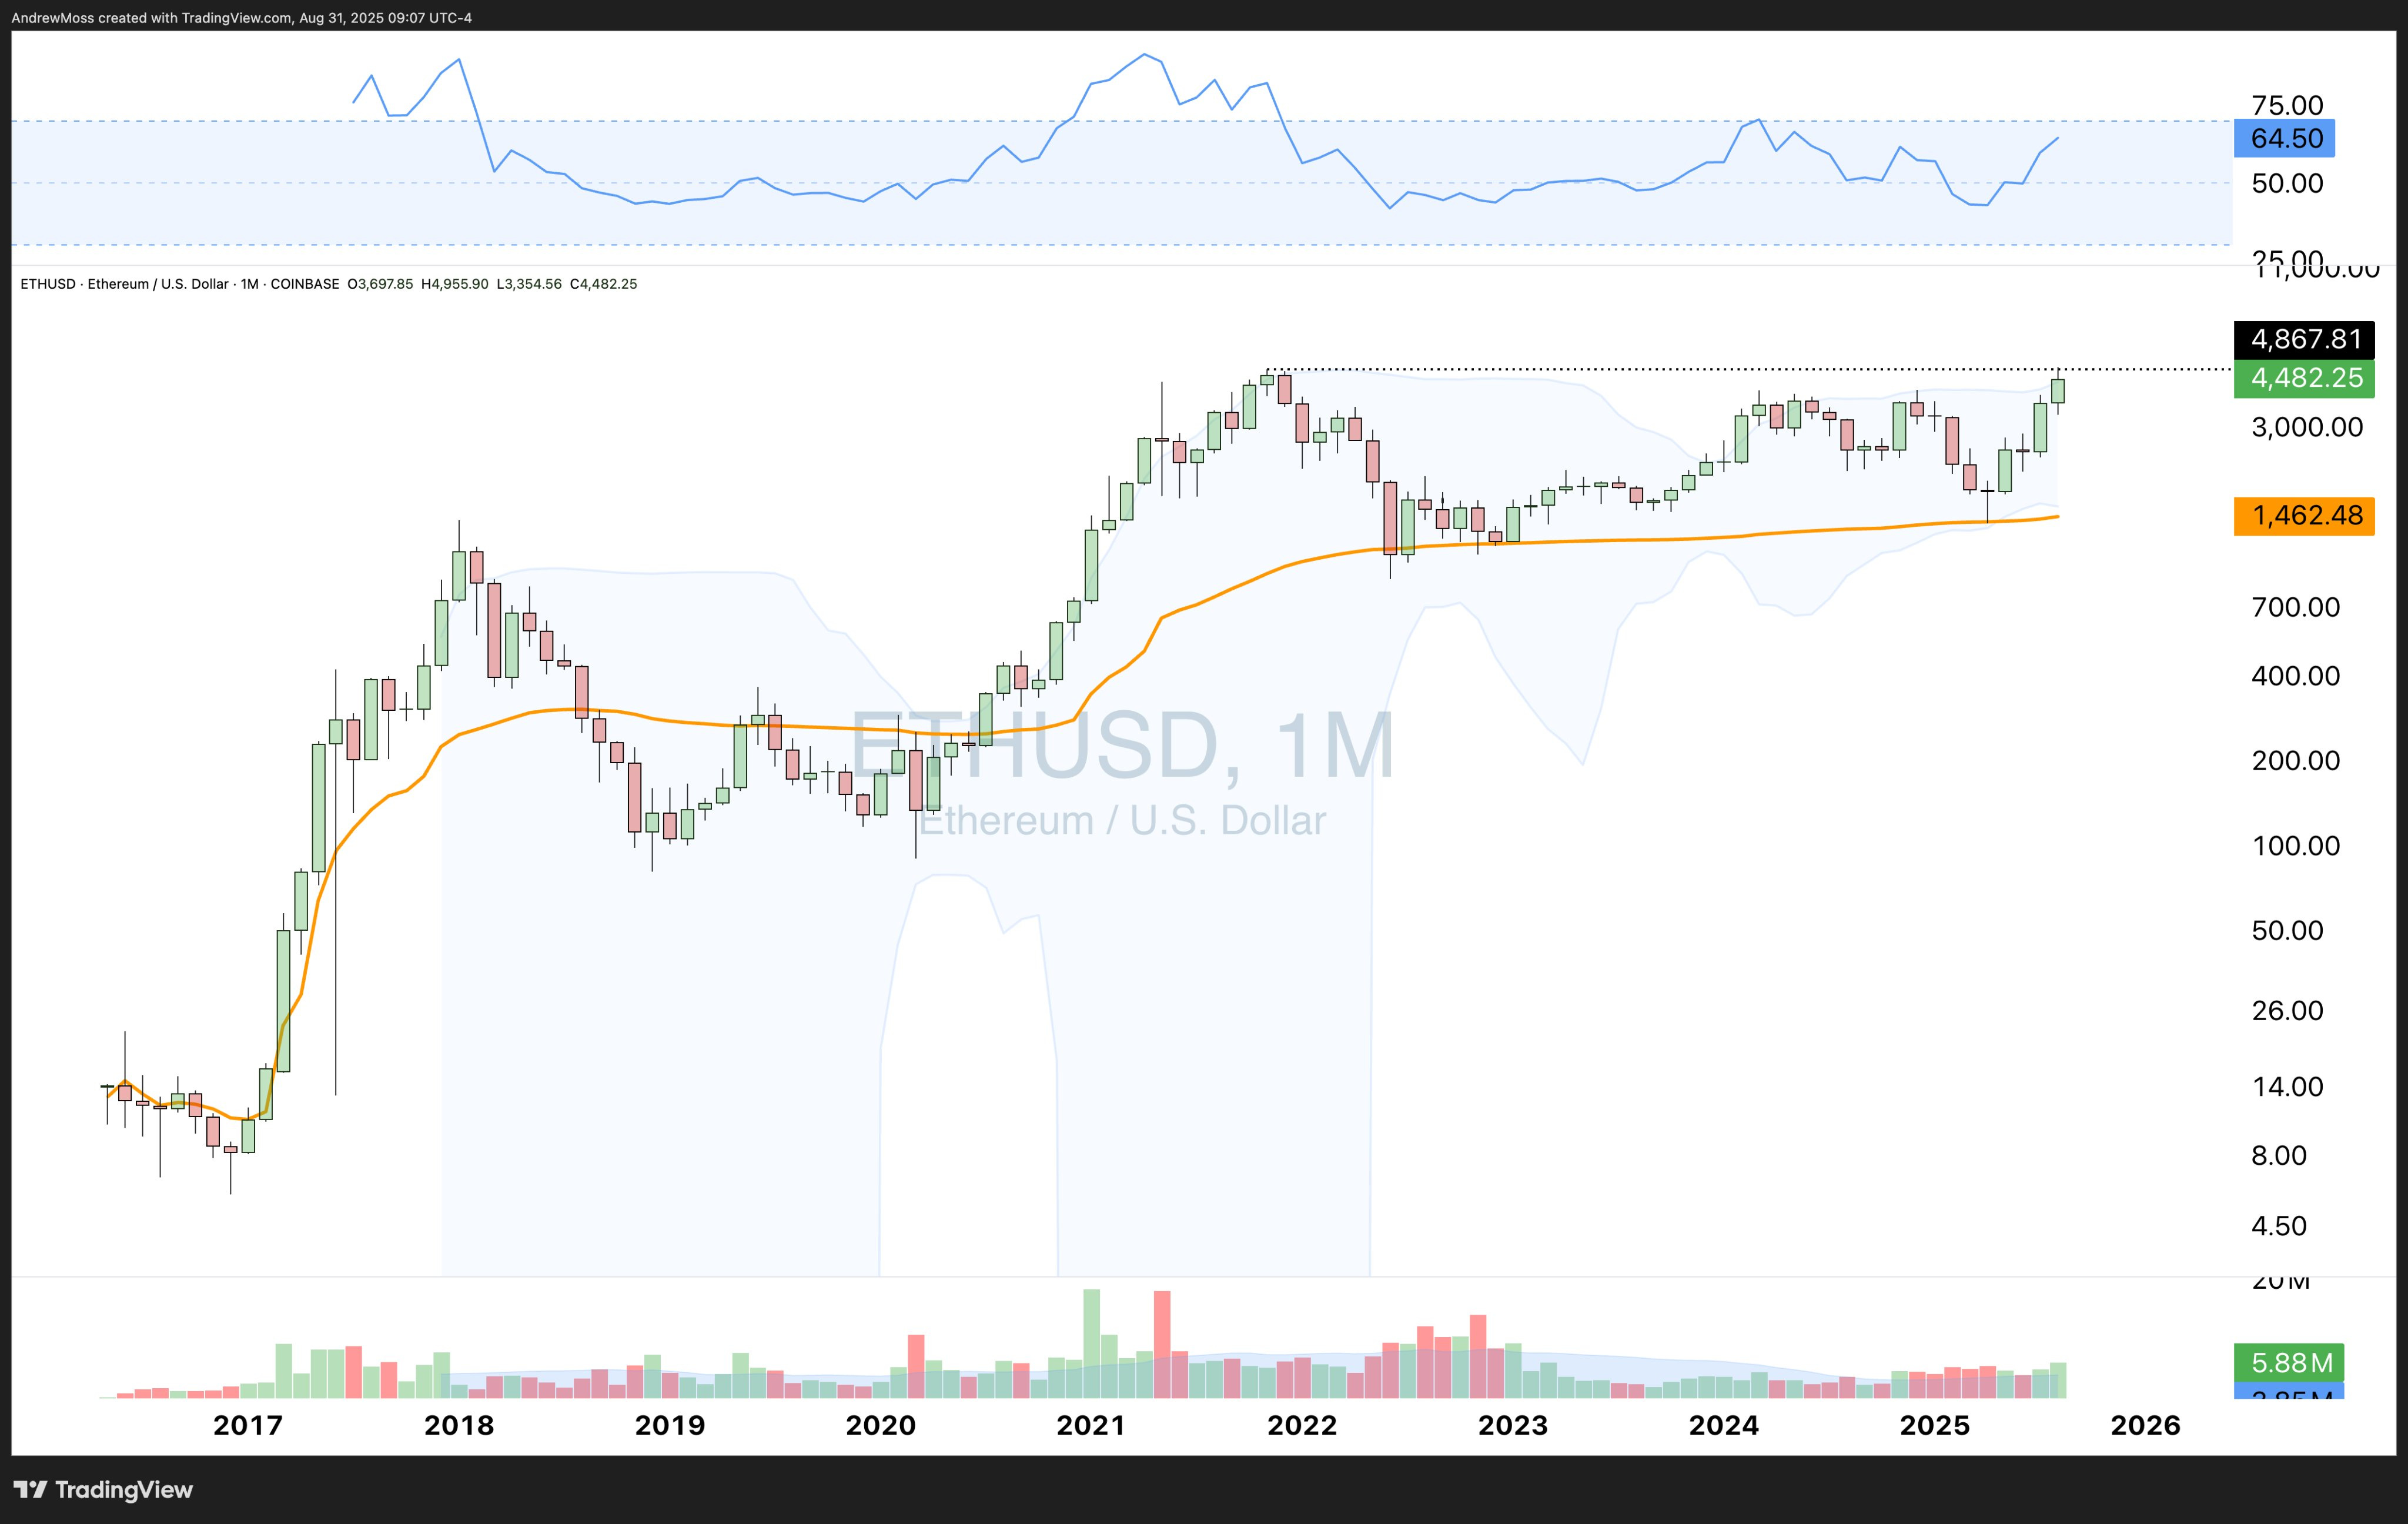Screen dimensions: 2408x1524
Task: Click the 8.00 price axis label
Action: [2279, 1156]
